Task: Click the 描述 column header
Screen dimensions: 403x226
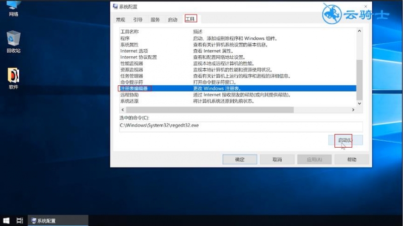Action: [197, 32]
